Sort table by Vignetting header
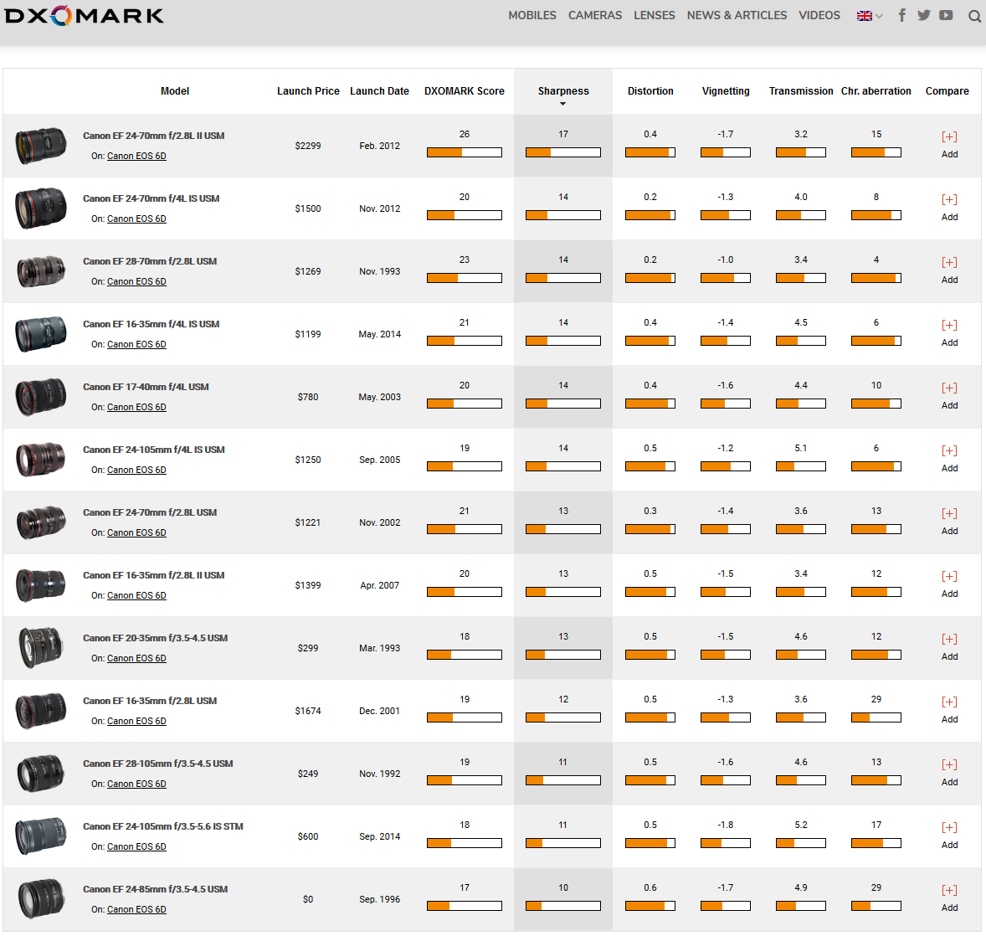Image resolution: width=986 pixels, height=936 pixels. click(726, 91)
